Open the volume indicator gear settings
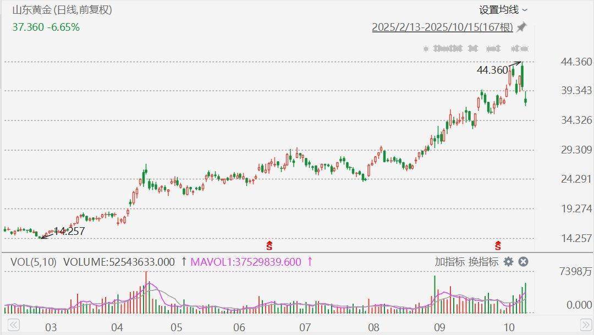The image size is (594, 335). [x=509, y=262]
